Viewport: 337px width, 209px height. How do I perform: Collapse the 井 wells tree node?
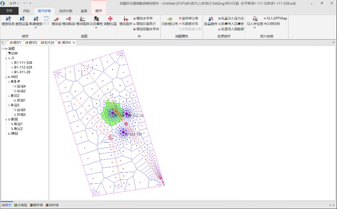click(x=6, y=58)
